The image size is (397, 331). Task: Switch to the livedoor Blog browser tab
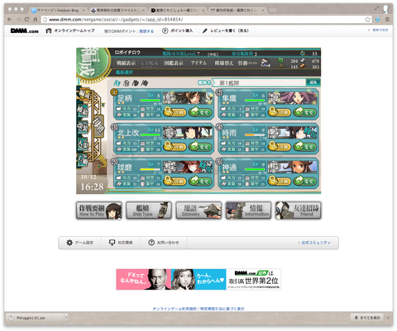[x=58, y=10]
